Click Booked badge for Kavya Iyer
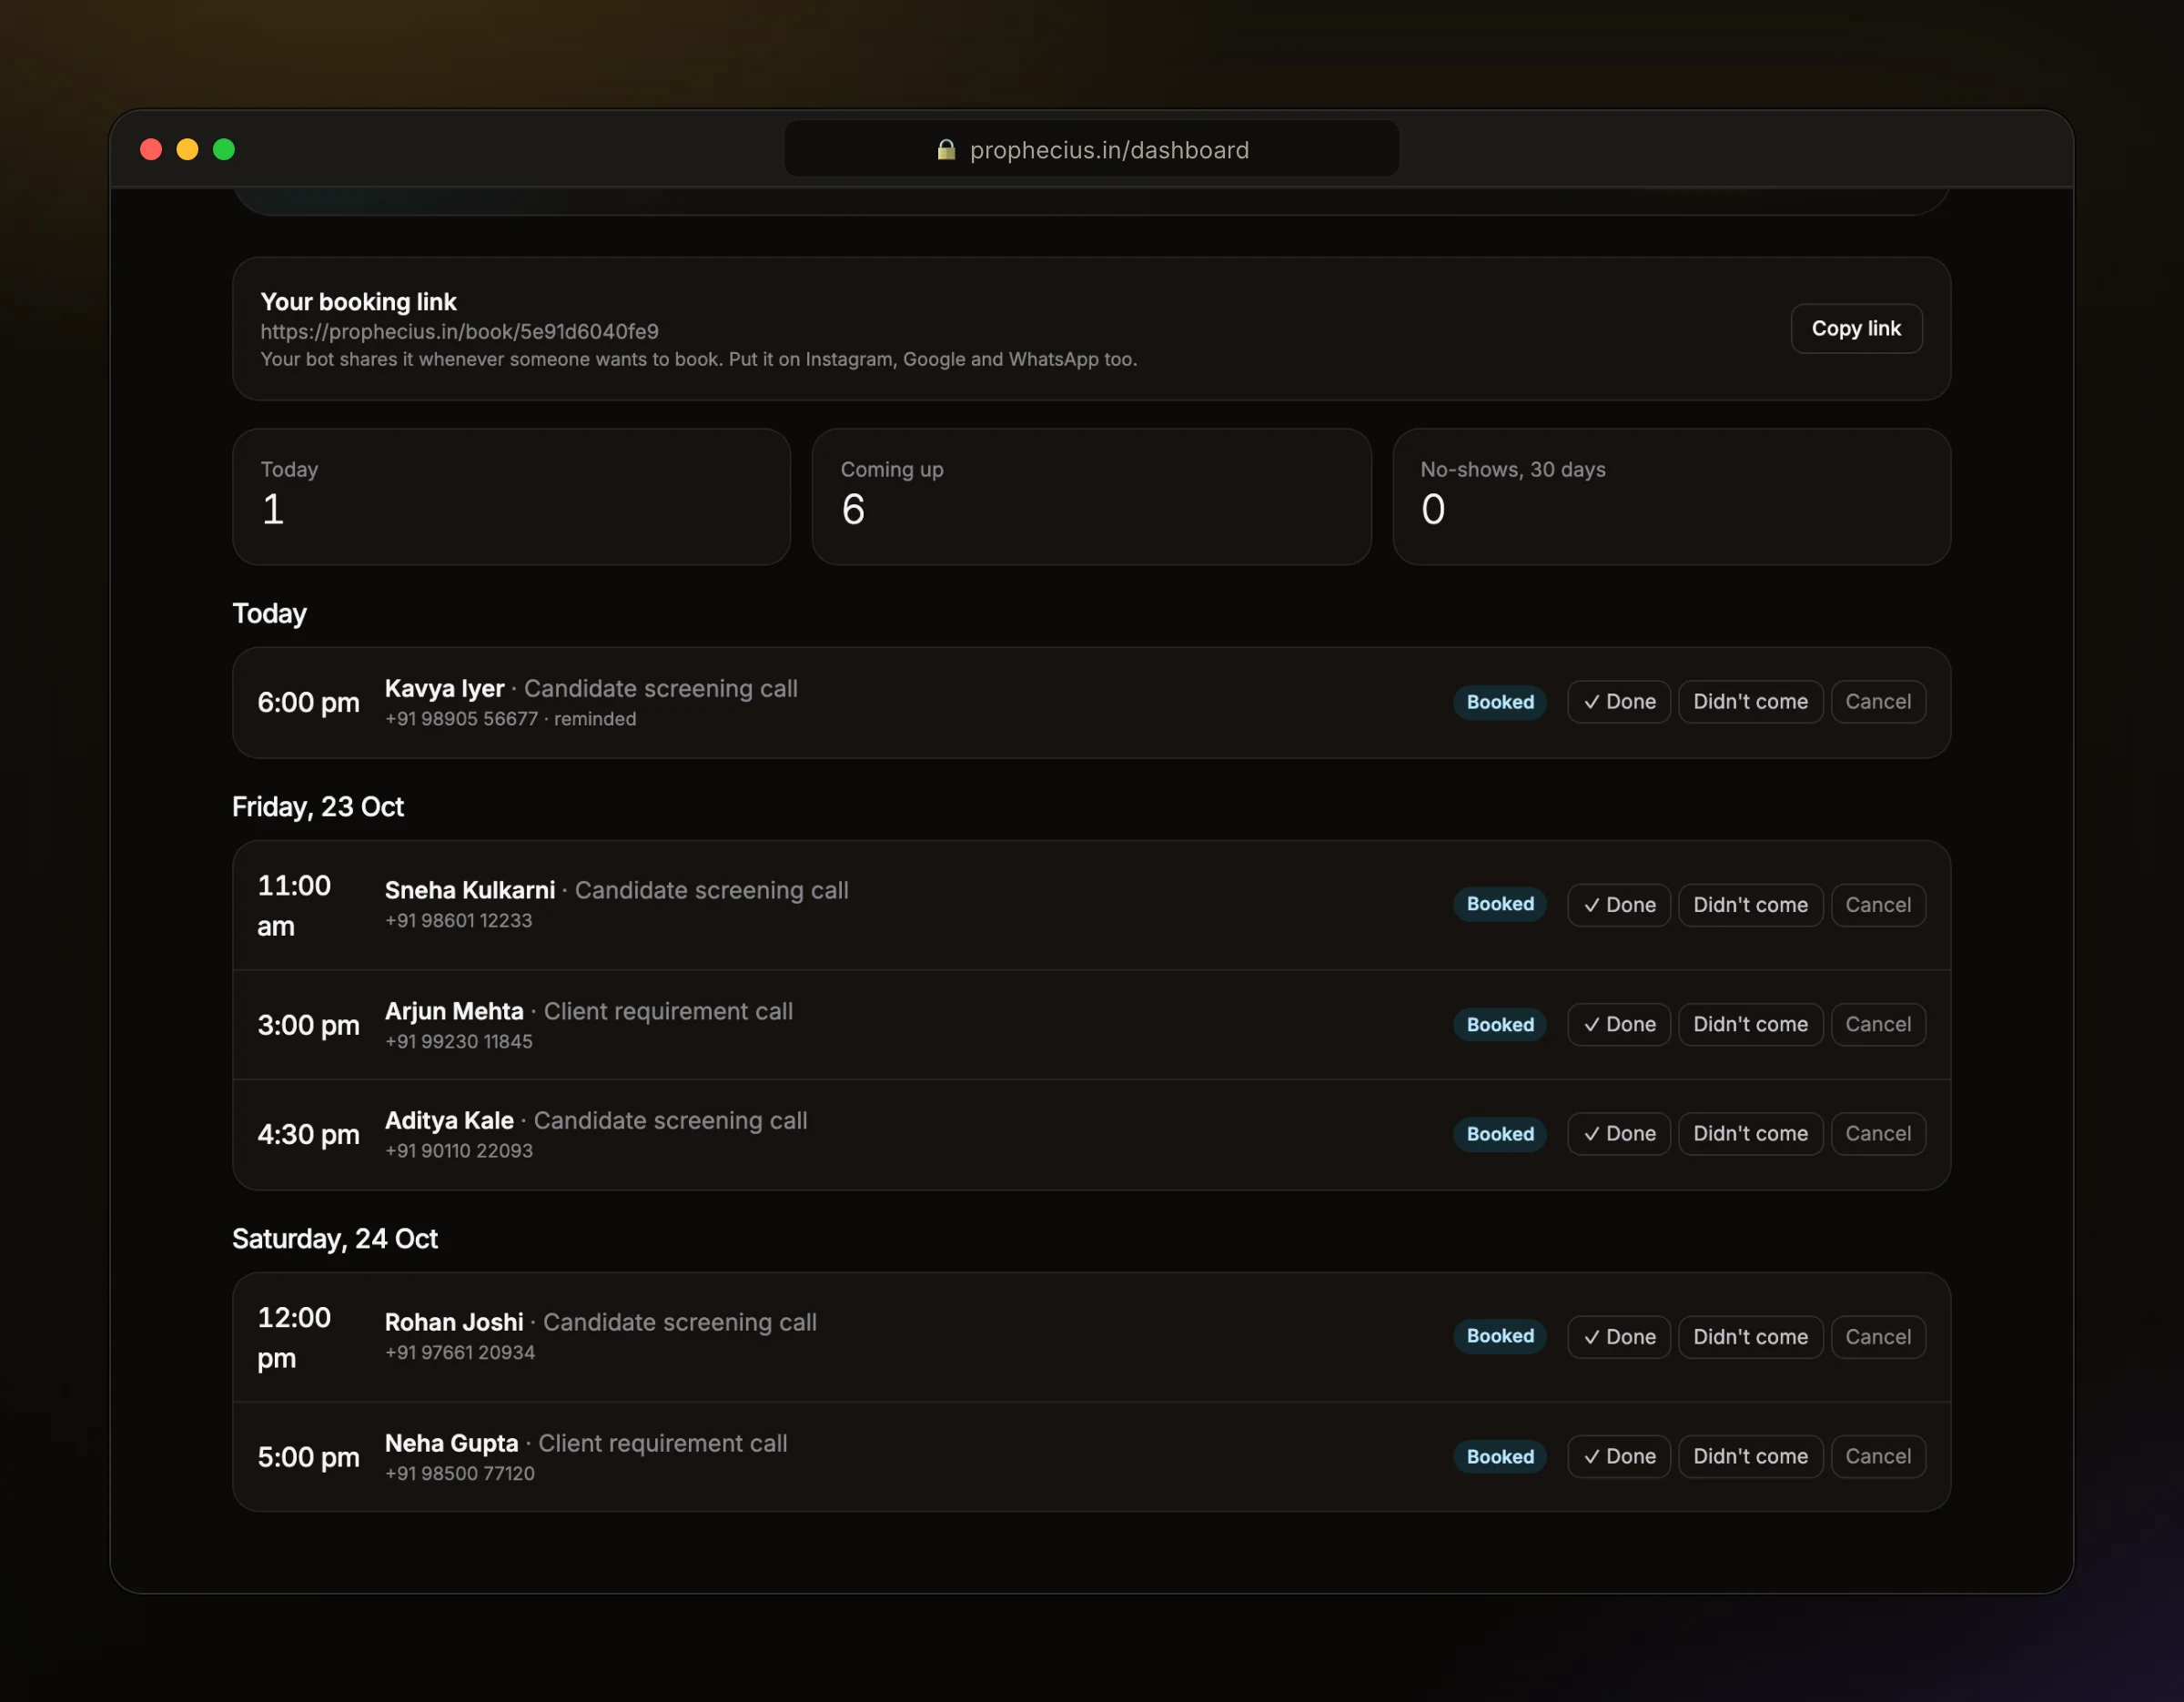The image size is (2184, 1702). [1499, 702]
